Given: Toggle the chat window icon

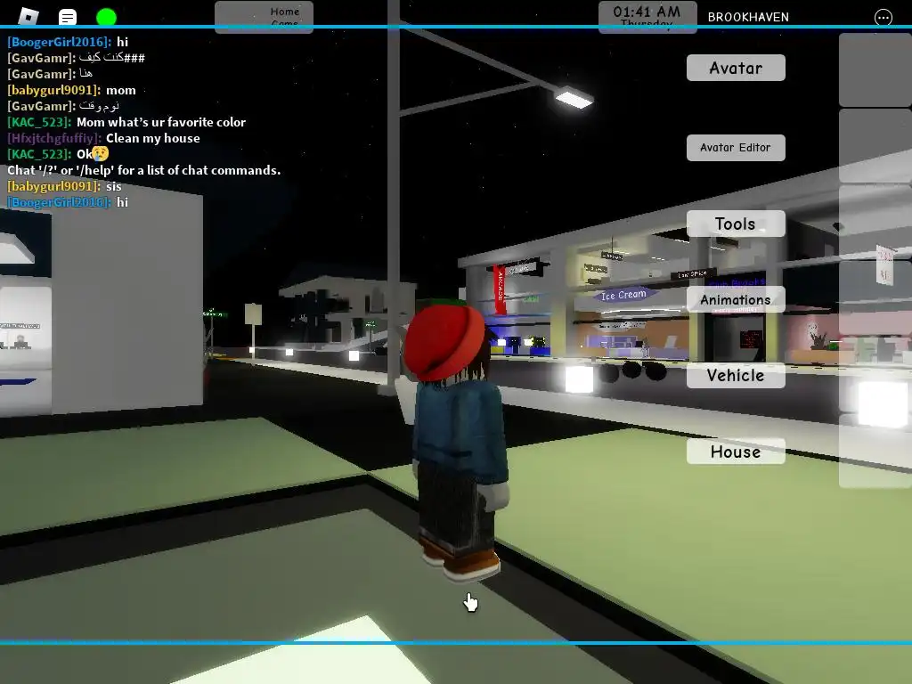Looking at the screenshot, I should pos(68,18).
